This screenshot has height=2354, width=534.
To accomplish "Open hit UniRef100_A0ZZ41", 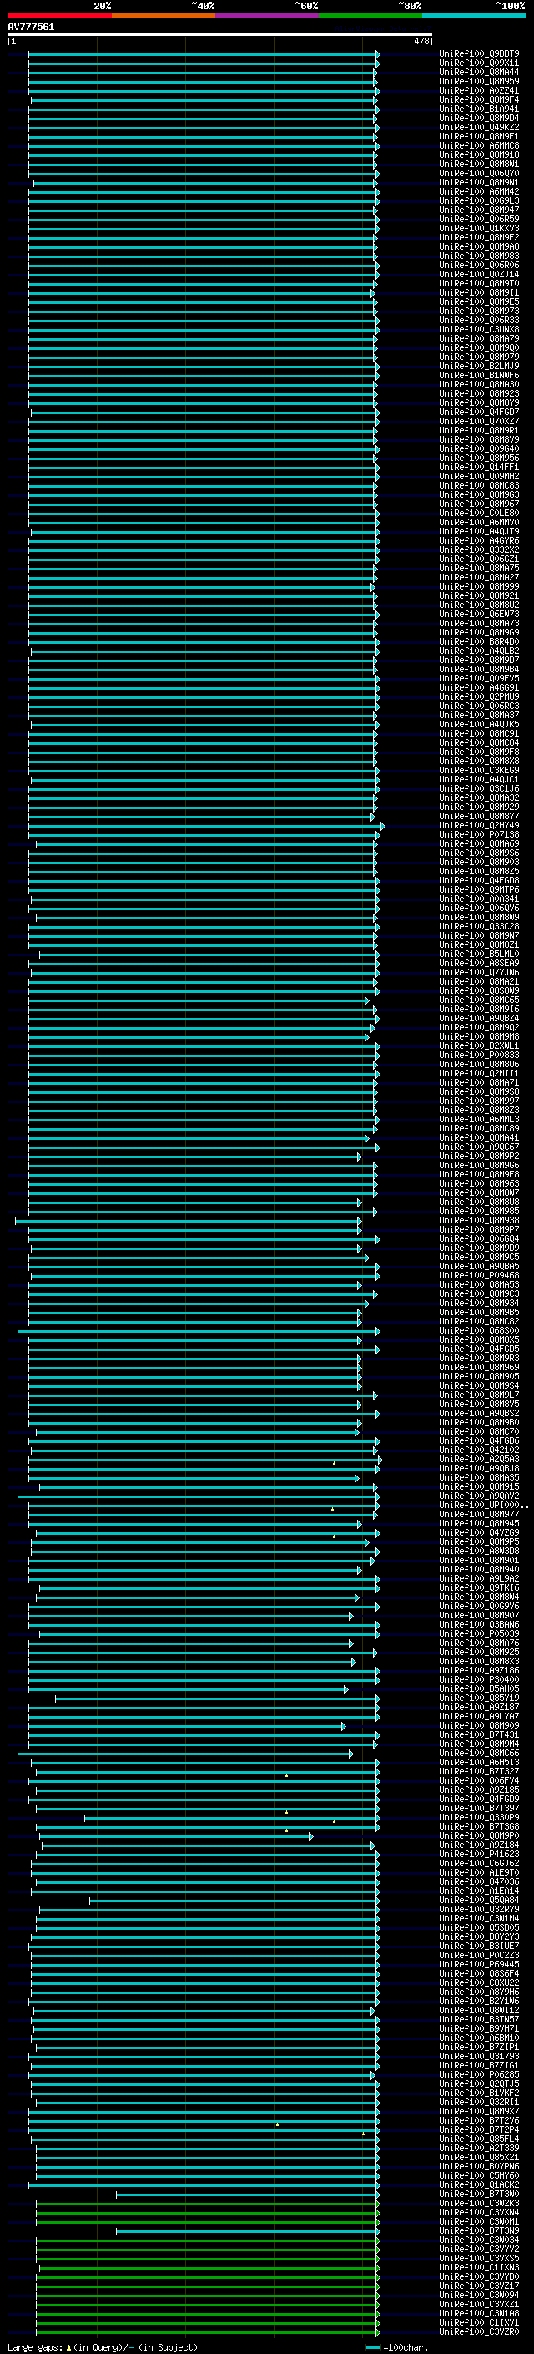I will [x=479, y=90].
